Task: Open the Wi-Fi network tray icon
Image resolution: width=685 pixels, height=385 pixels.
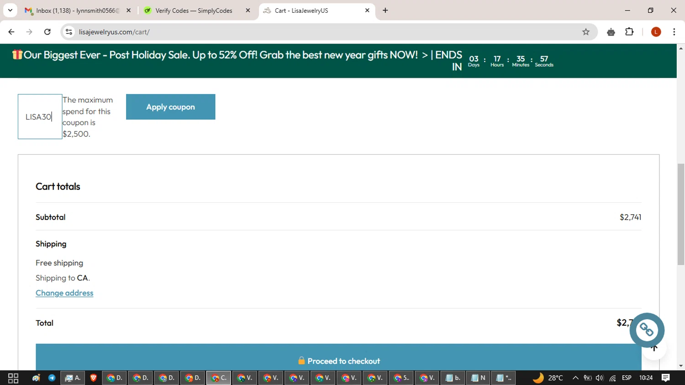Action: pyautogui.click(x=612, y=378)
